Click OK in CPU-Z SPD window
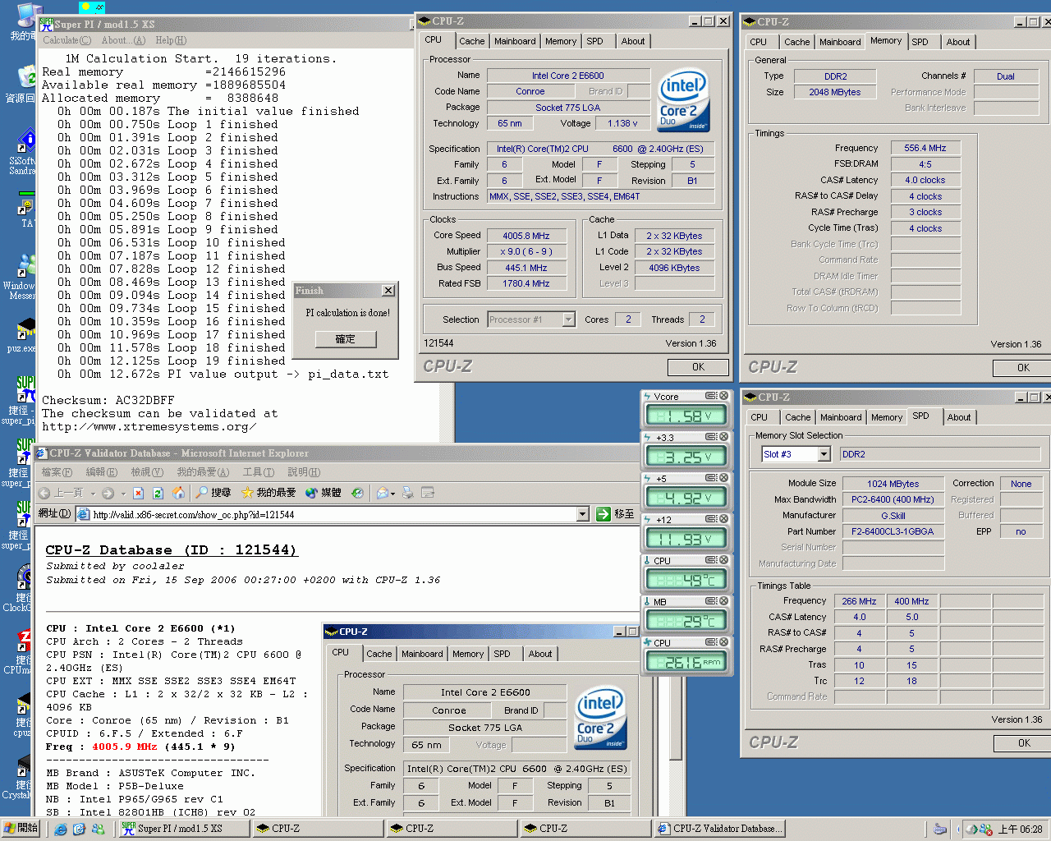Image resolution: width=1051 pixels, height=841 pixels. tap(1023, 743)
